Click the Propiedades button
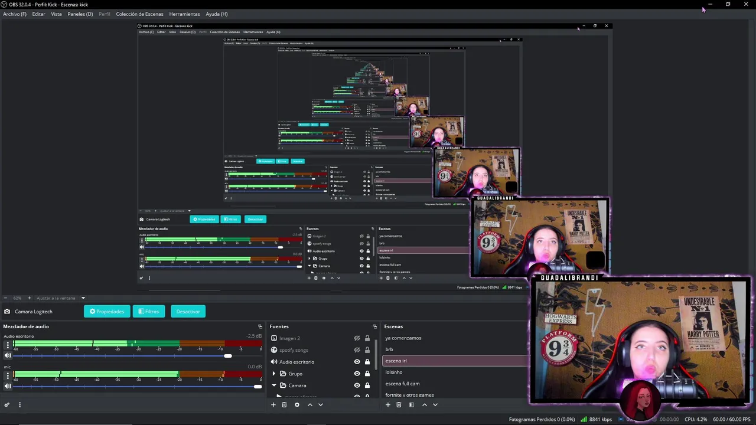756x425 pixels. (107, 312)
